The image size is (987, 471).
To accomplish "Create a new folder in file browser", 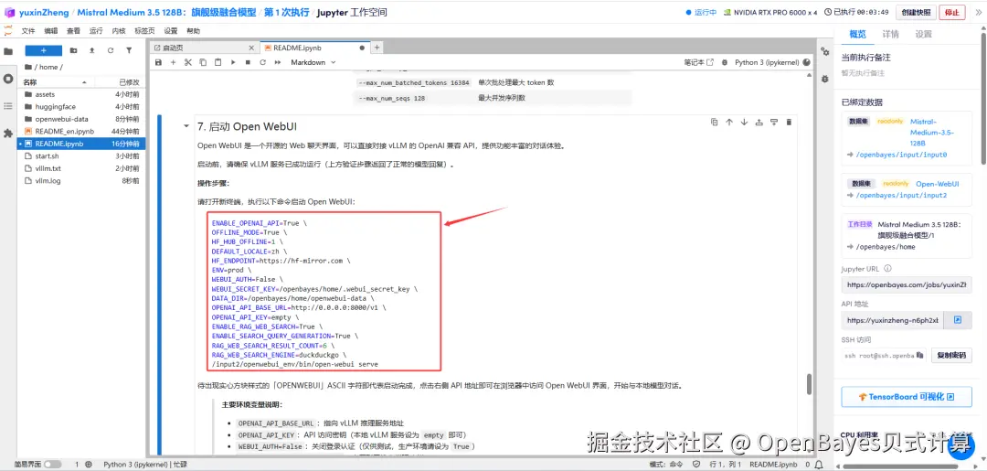I will coord(74,50).
